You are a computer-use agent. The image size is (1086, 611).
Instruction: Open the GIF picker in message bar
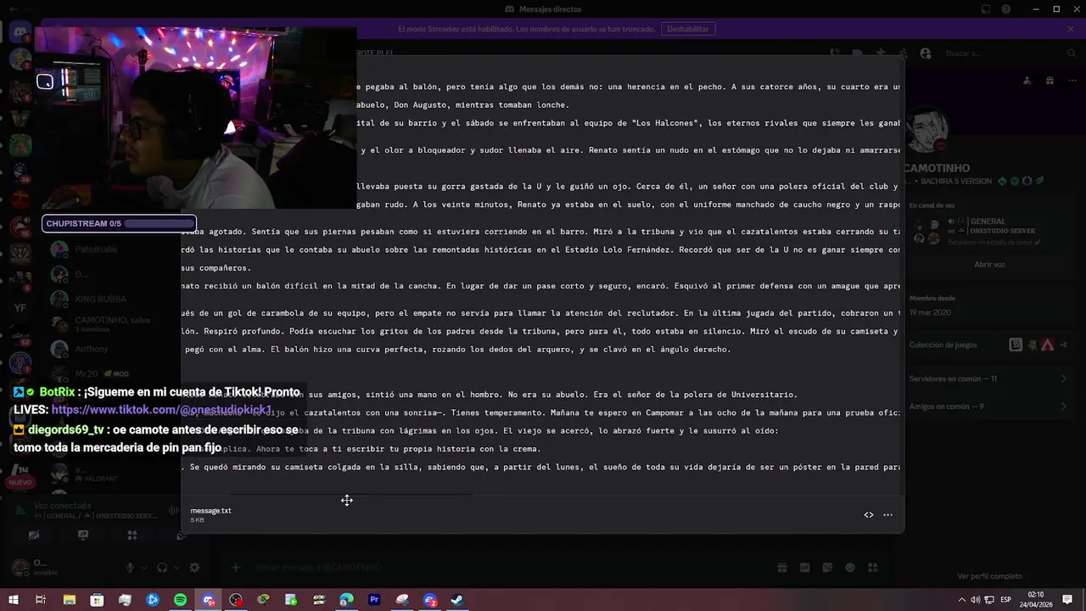(x=804, y=567)
